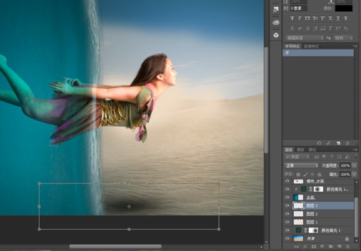Viewport: 361px width, 251px height.
Task: Create new group folder icon in Layers
Action: point(331,247)
